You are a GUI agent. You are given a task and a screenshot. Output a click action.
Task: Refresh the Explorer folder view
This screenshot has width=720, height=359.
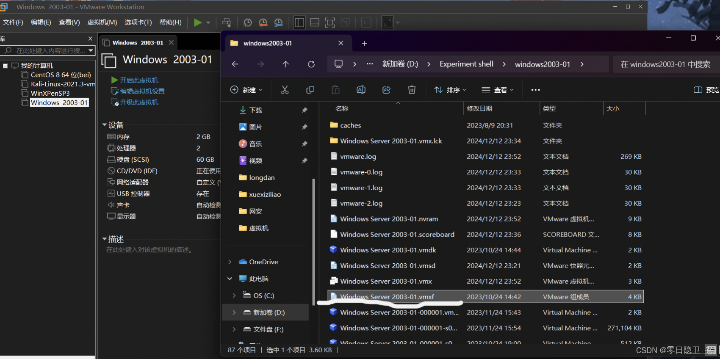pyautogui.click(x=311, y=64)
